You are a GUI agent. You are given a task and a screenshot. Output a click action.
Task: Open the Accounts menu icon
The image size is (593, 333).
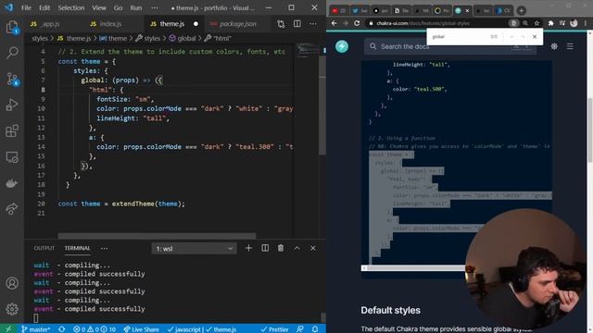tap(12, 283)
